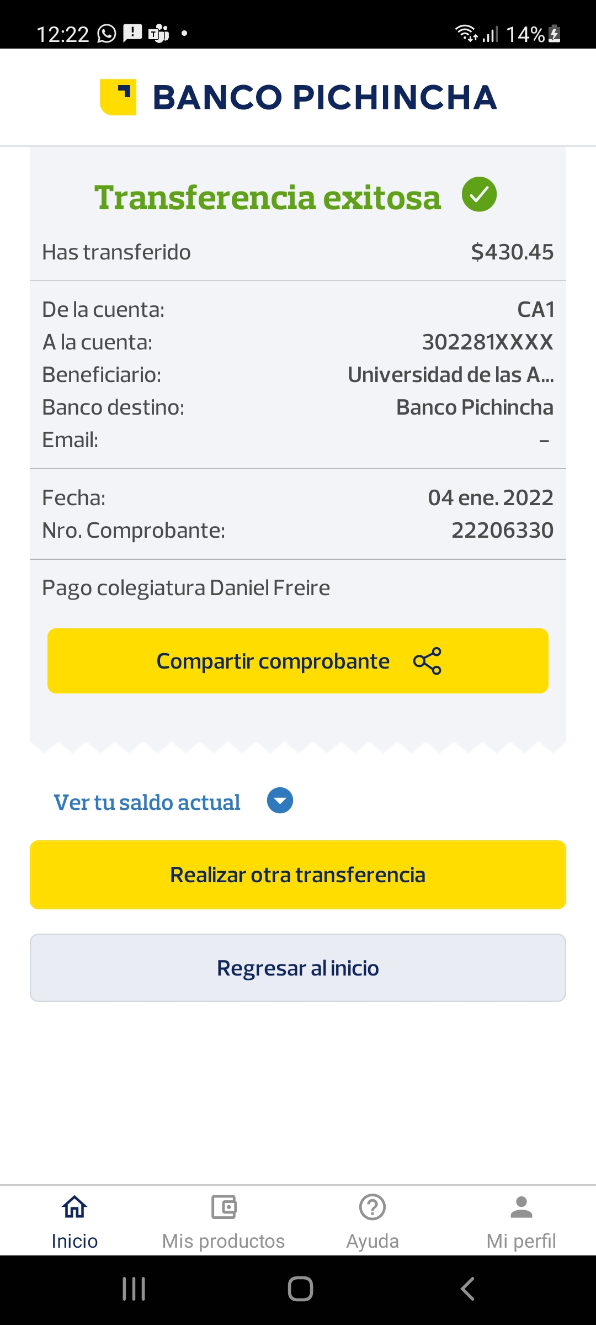Tap the green success checkmark icon

click(x=479, y=194)
